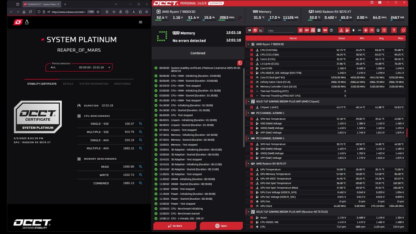The image size is (416, 234).
Task: Inspect memory READ score with magnifier
Action: tap(141, 167)
